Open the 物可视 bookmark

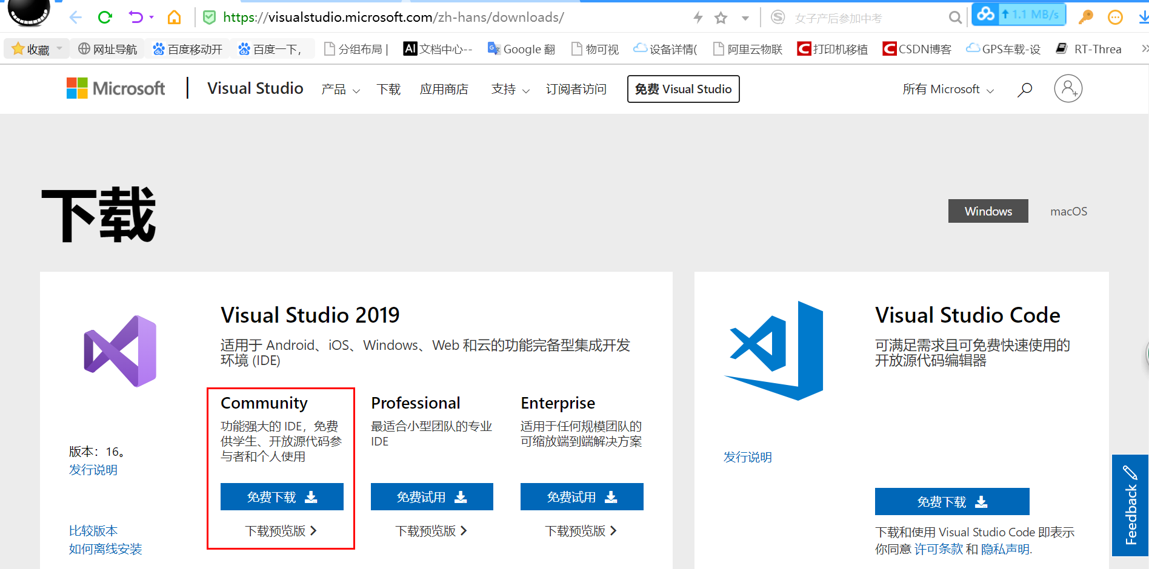pos(595,49)
